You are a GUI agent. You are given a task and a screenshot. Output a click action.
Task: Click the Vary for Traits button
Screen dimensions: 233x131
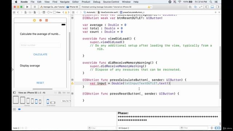tap(66, 101)
